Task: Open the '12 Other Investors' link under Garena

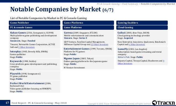Action: 100,44
